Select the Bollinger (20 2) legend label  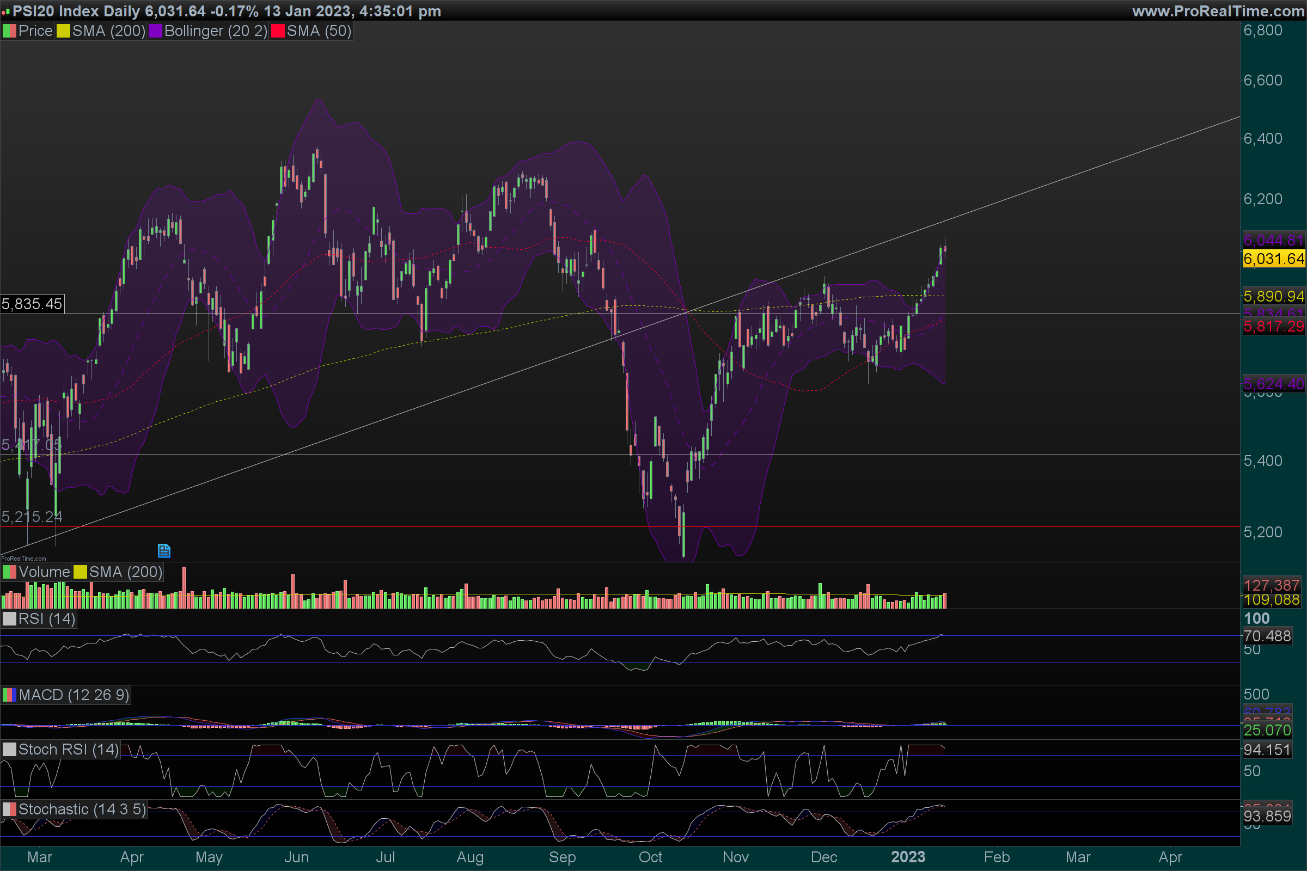coord(216,31)
